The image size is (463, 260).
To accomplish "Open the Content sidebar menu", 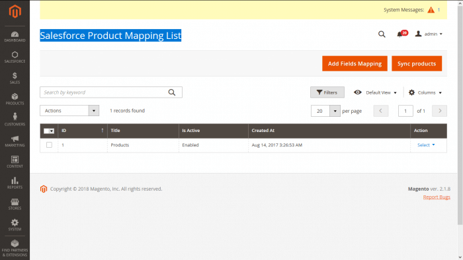I will coord(15,162).
